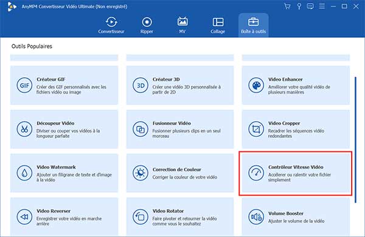Click the Fusionneur Vidéo merge icon
This screenshot has height=237, width=365.
[141, 129]
